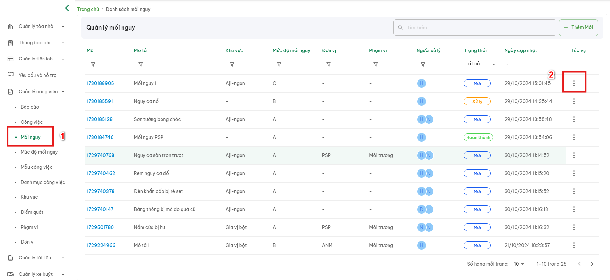The height and width of the screenshot is (280, 610).
Task: Click Bảng thông bị mờ do quá cũ text
Action: point(165,209)
